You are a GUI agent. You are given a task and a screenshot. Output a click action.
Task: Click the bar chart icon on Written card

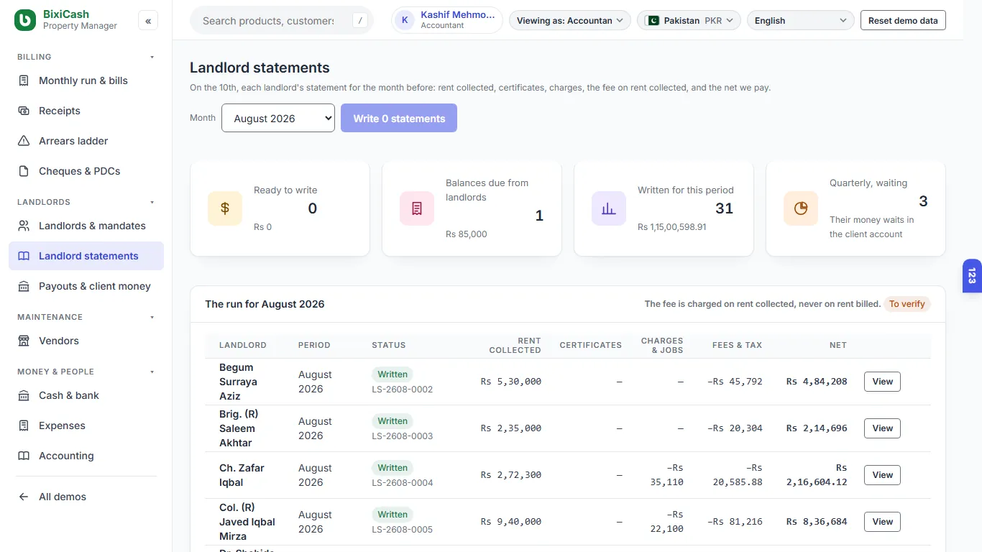[609, 208]
